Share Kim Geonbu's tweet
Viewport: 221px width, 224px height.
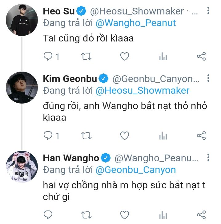pyautogui.click(x=201, y=136)
